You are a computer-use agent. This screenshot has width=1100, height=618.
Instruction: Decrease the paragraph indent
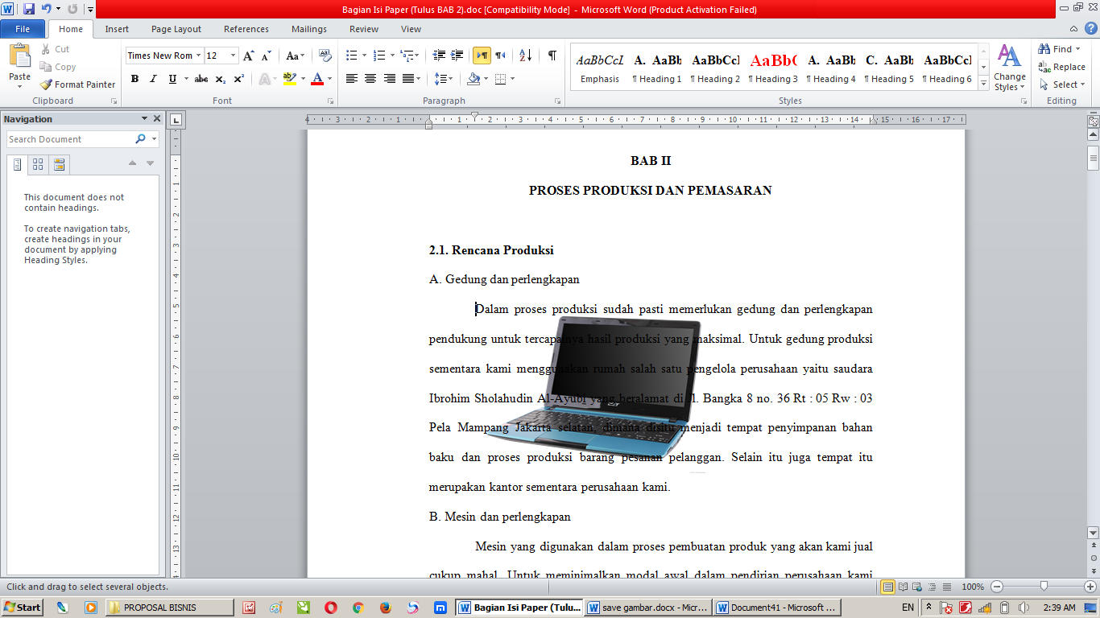[x=439, y=56]
